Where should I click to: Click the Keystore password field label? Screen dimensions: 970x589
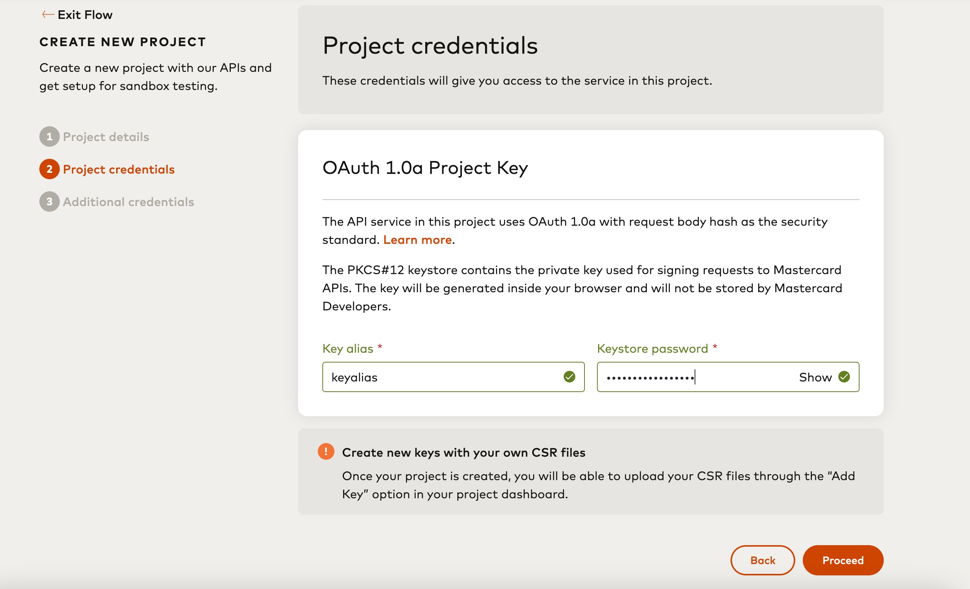point(652,349)
